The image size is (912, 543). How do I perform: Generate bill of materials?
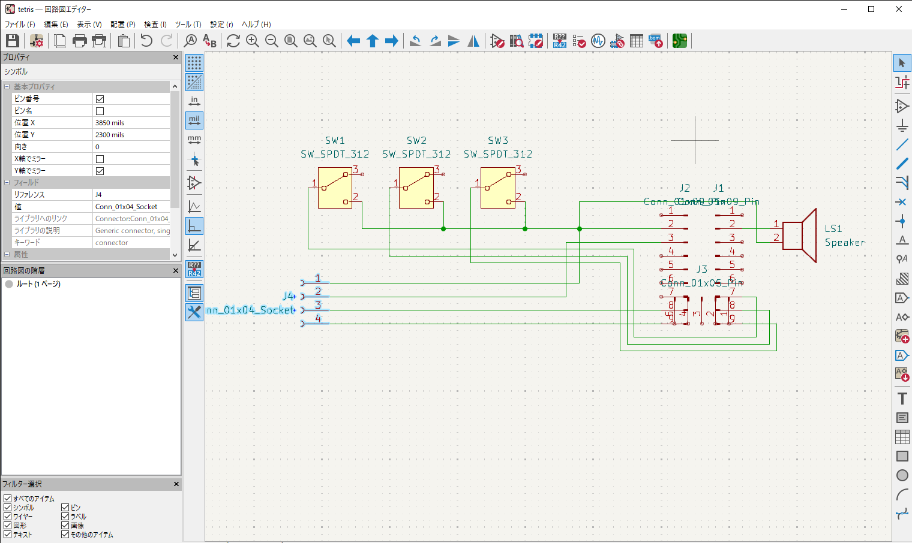tap(656, 41)
